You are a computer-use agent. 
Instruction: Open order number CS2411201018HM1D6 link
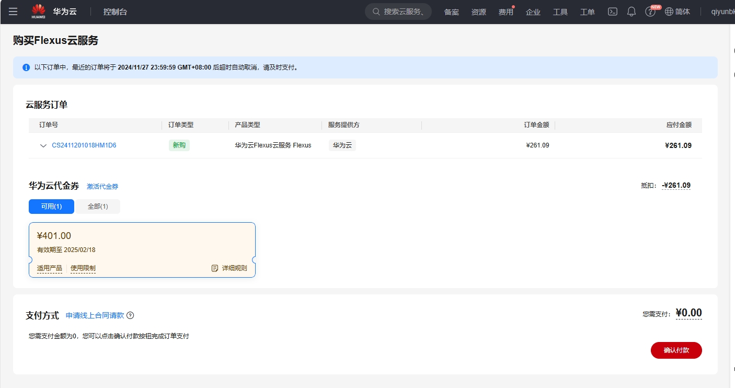pos(84,145)
